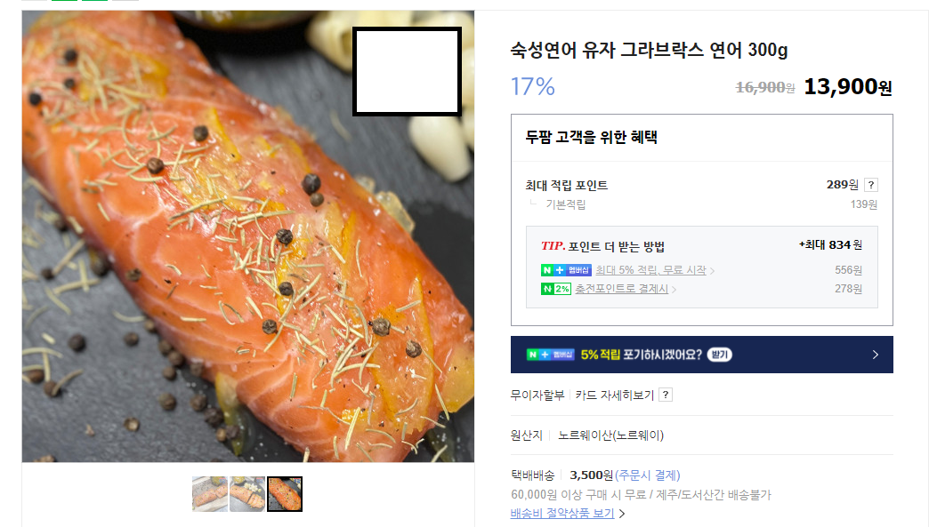Click the white box overlay on the product image

407,72
